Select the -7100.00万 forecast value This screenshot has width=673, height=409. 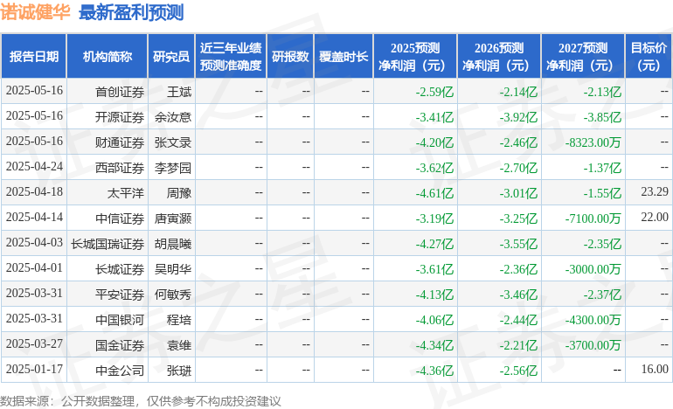[593, 218]
